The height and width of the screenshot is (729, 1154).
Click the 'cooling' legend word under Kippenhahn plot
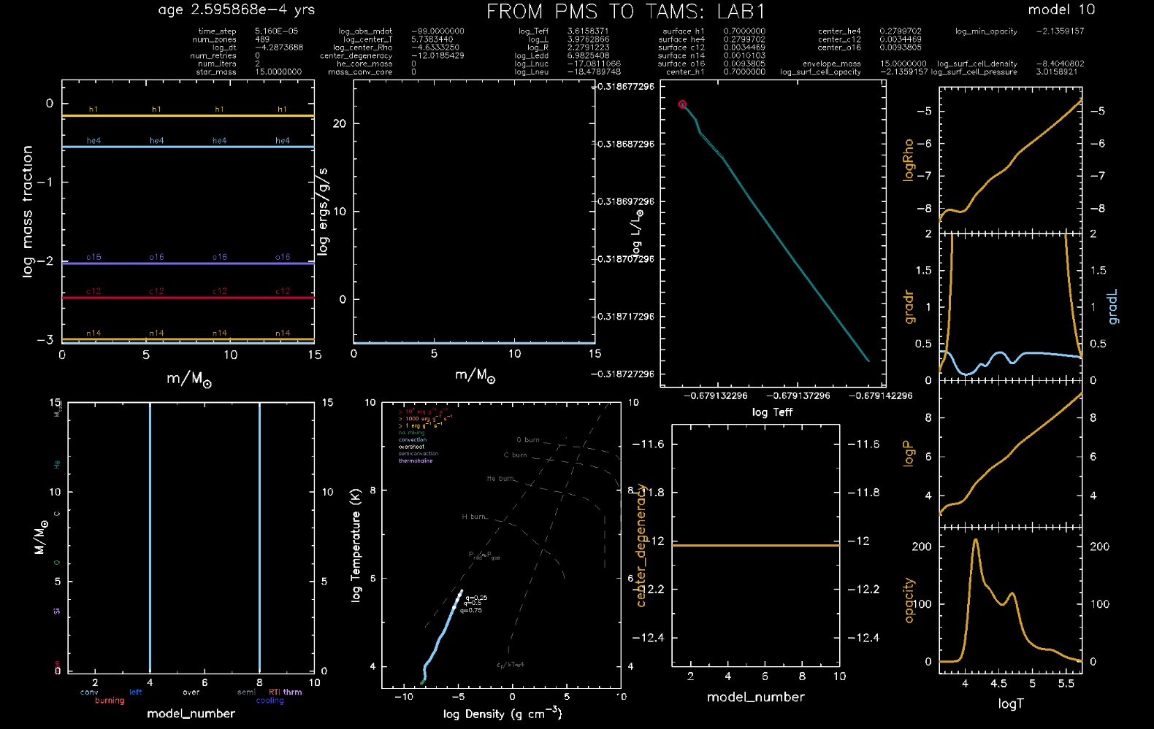point(270,701)
